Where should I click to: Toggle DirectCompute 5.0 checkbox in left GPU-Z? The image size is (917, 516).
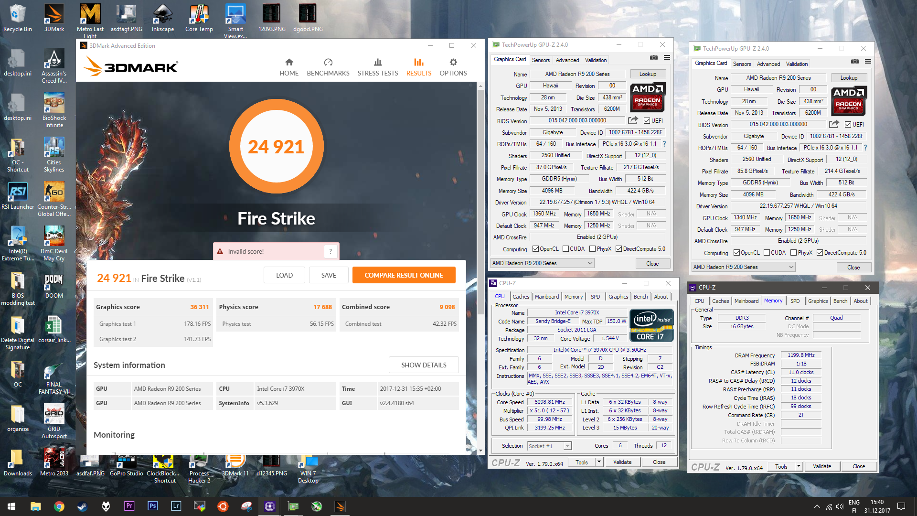click(x=618, y=249)
